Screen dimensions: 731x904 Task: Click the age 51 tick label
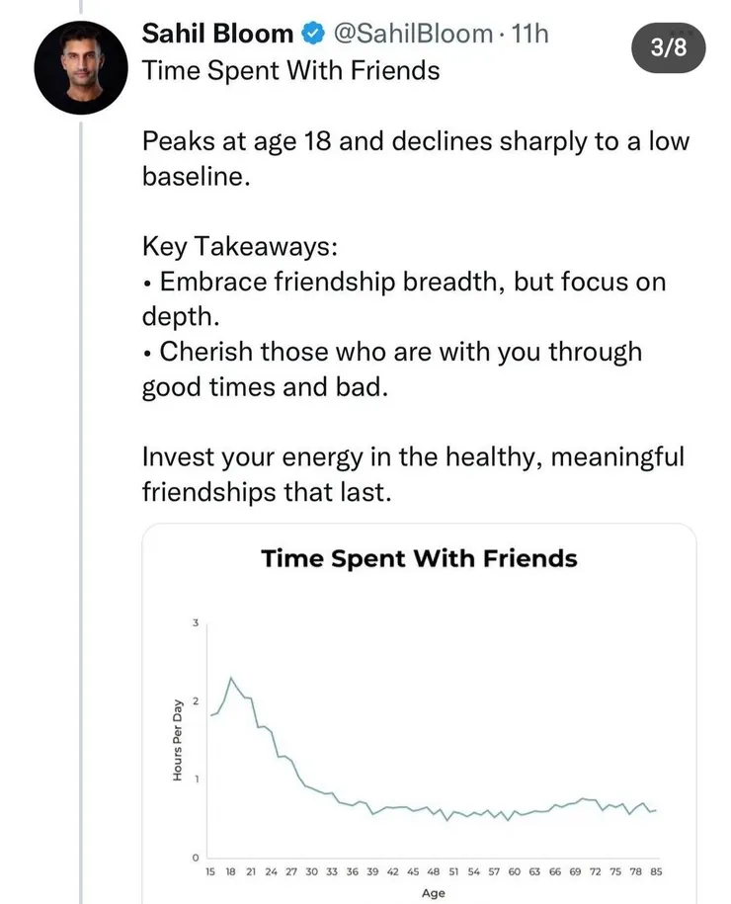click(453, 871)
